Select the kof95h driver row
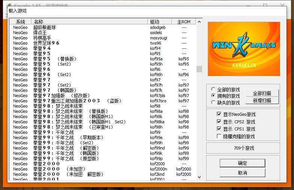 [103, 64]
